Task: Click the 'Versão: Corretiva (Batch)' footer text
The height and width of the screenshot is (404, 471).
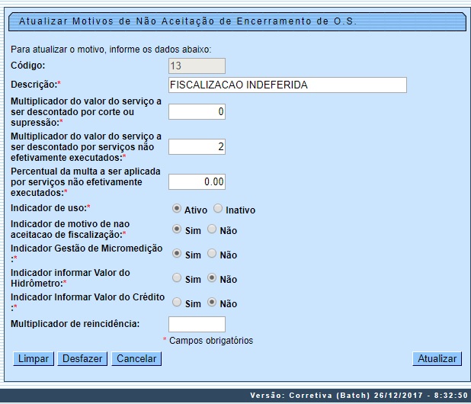Action: 359,396
